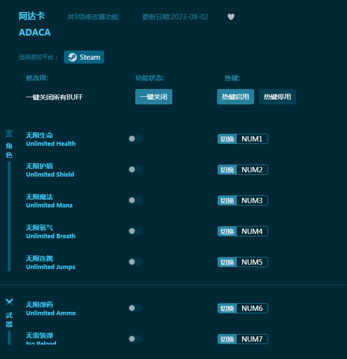Toggle Unlimited Health switch
This screenshot has width=347, height=359.
click(x=135, y=139)
